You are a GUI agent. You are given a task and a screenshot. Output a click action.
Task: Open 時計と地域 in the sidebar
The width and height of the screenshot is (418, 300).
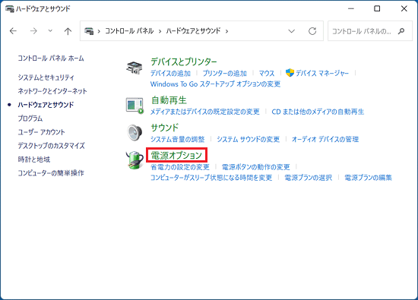coord(34,159)
